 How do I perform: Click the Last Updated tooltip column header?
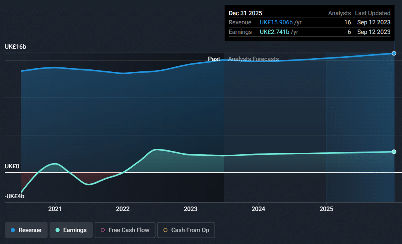372,13
